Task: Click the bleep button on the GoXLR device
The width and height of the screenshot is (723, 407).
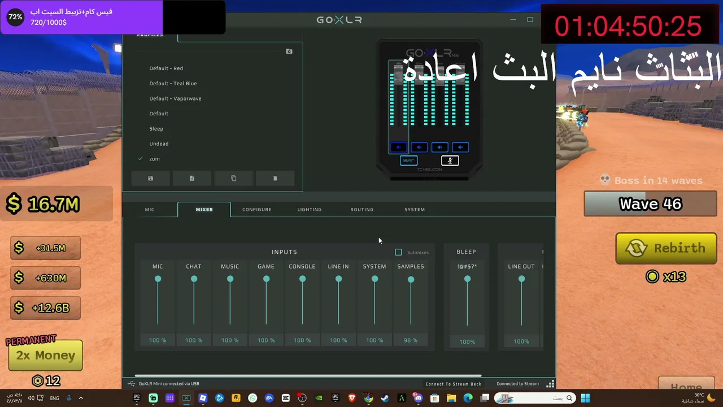Action: [408, 161]
